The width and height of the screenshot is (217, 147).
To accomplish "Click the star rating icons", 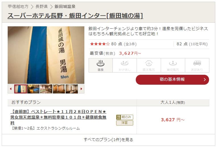I will 100,44.
